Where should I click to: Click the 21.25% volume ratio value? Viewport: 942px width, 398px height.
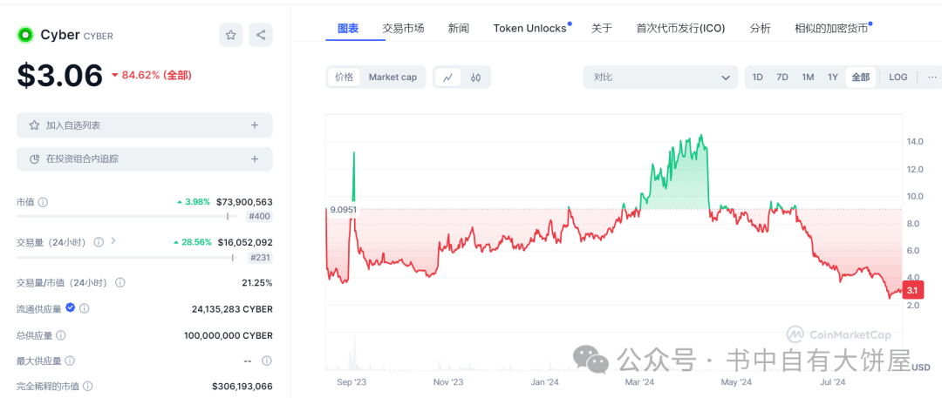[257, 283]
